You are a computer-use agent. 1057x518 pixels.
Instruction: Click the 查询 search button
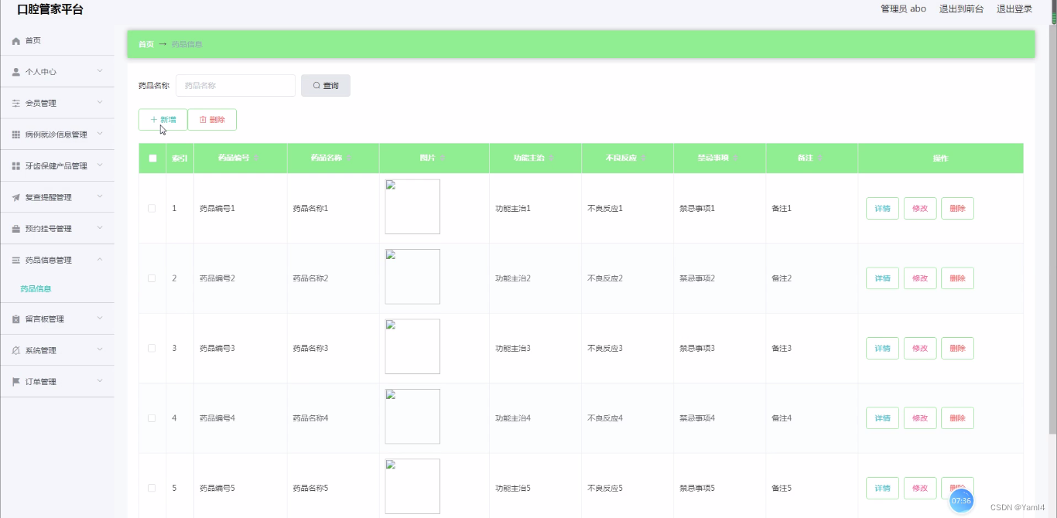[x=326, y=86]
